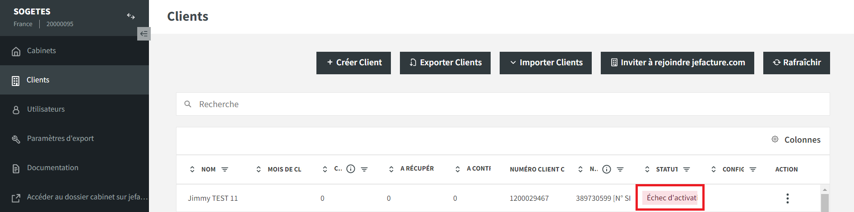This screenshot has width=854, height=212.
Task: Open the filter icon on the NOM column
Action: tap(225, 169)
